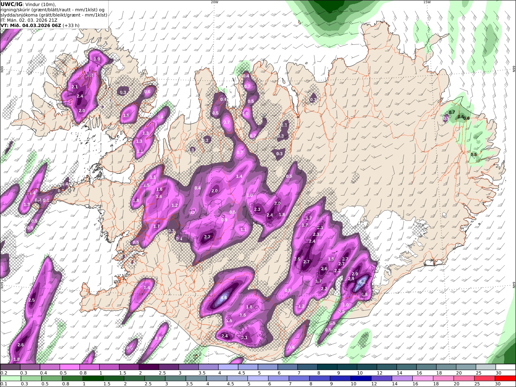The width and height of the screenshot is (516, 387).
Task: Click the 'UWC/IG: Vindur (10m)' title text
Action: 28,4
